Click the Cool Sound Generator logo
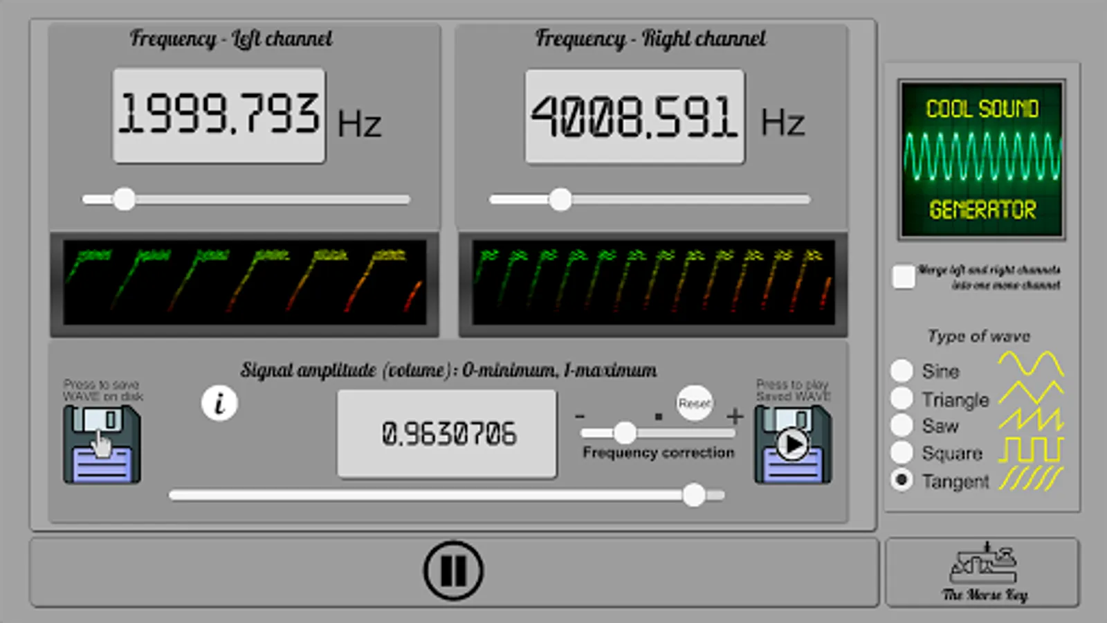This screenshot has height=623, width=1107. coord(982,160)
